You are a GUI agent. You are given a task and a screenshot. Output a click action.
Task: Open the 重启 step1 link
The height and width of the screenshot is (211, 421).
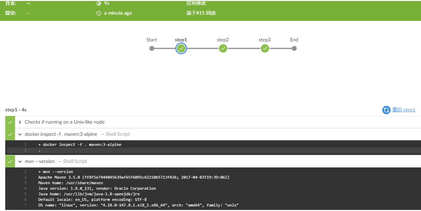click(x=404, y=110)
